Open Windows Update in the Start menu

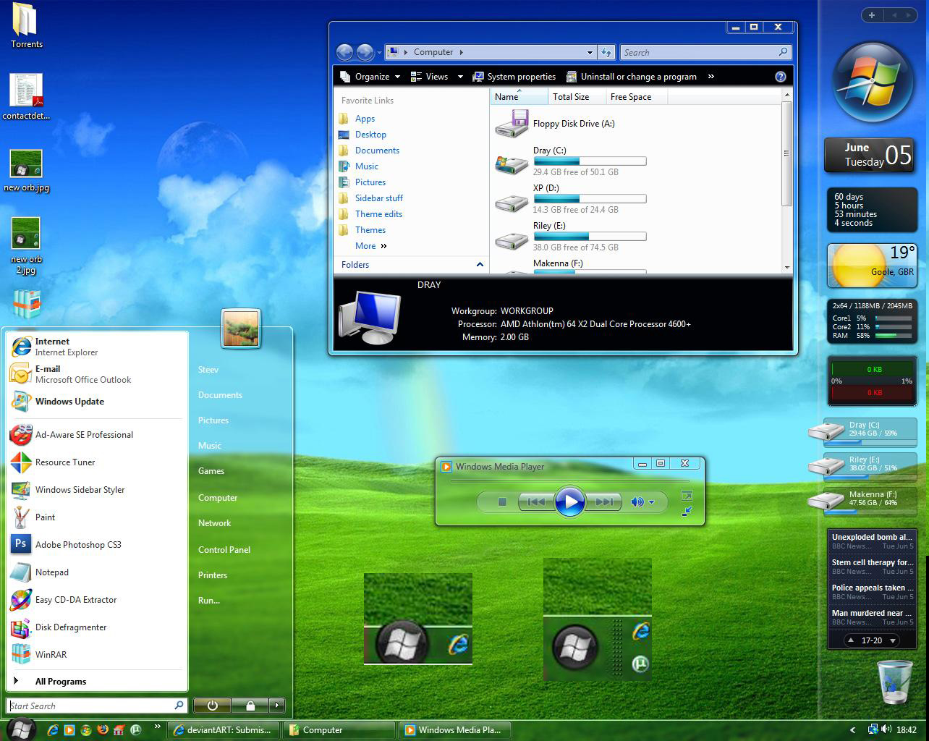(98, 402)
